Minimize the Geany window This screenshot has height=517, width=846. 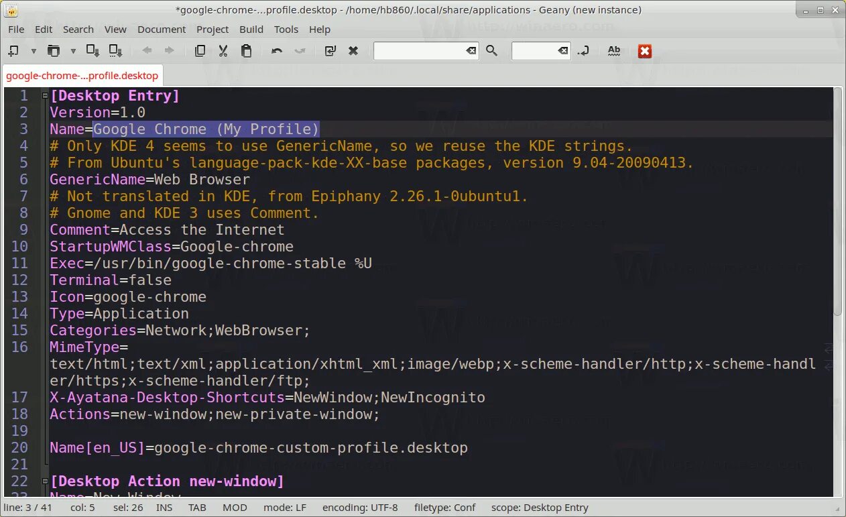pos(806,10)
